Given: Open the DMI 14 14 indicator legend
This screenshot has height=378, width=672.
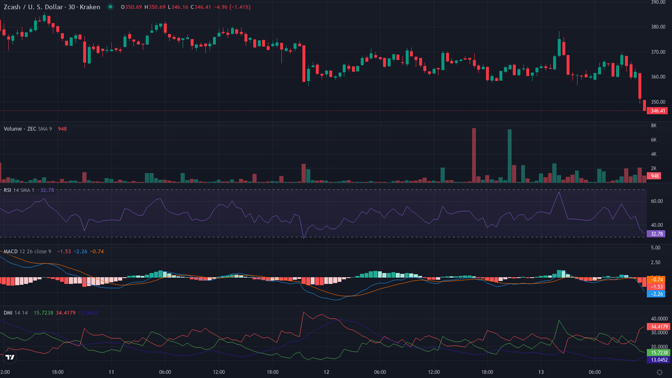Looking at the screenshot, I should (x=15, y=313).
